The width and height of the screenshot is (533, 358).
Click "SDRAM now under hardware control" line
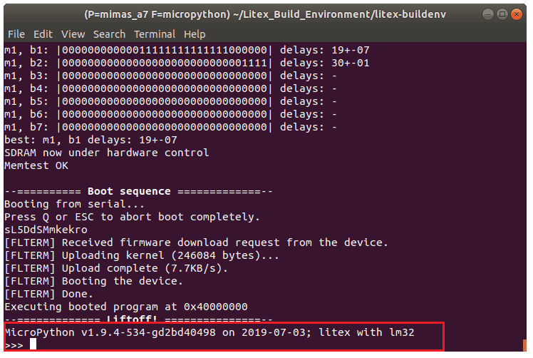tap(106, 153)
